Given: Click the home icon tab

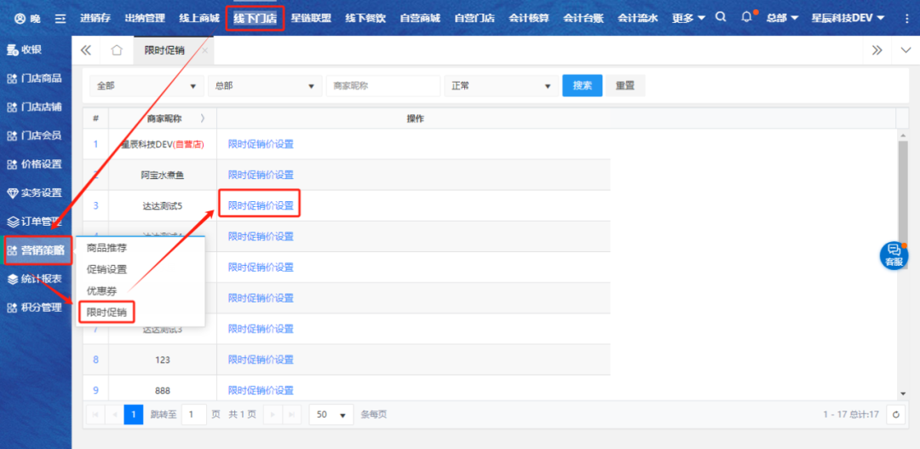Looking at the screenshot, I should (x=117, y=50).
